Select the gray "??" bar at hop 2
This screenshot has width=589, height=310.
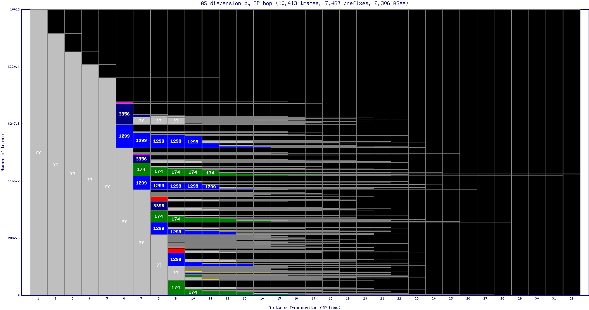[55, 164]
